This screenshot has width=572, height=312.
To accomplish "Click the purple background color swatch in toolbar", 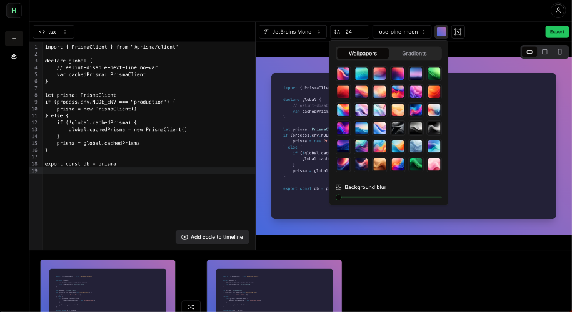I will tap(441, 32).
